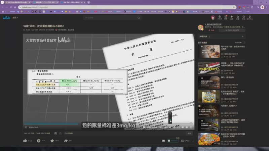The height and width of the screenshot is (151, 269).
Task: Click the bilibili.com address bar
Action: (127, 7)
